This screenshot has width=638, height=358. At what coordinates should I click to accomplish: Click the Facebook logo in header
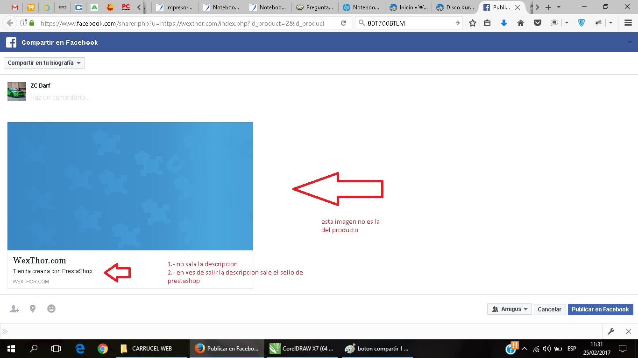pyautogui.click(x=11, y=42)
